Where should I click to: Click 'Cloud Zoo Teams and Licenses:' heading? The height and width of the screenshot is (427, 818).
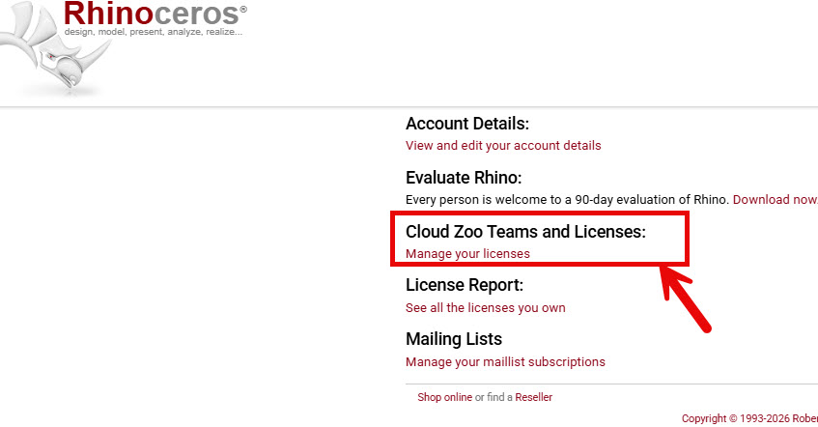tap(525, 231)
